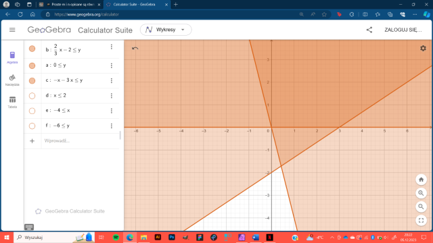Viewport: 433px width, 243px height.
Task: Zoom in on the graph
Action: click(x=421, y=193)
